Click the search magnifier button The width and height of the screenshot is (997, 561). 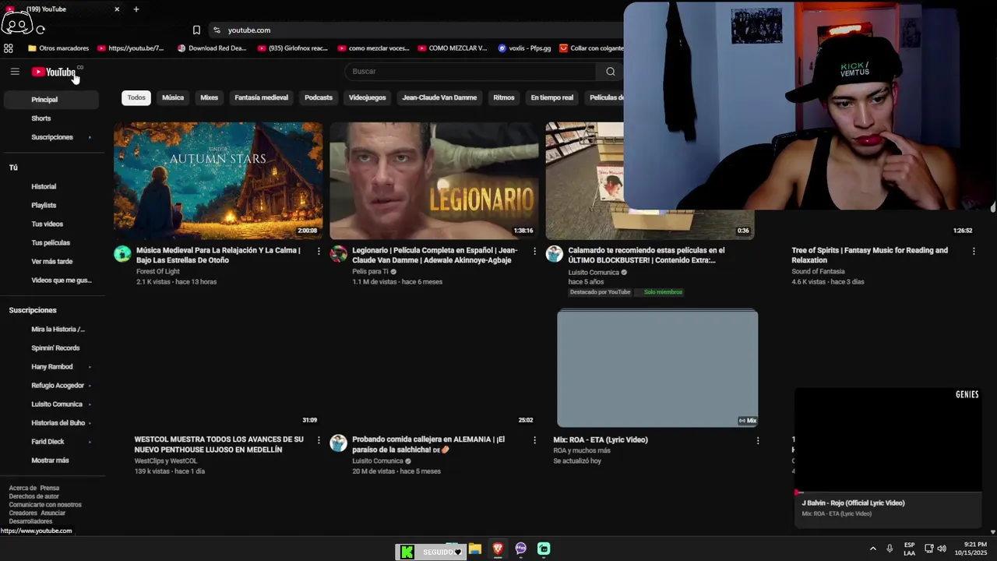point(610,72)
